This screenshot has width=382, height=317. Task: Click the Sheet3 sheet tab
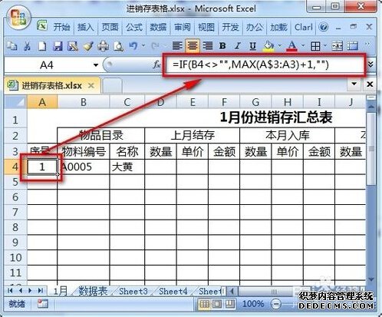click(133, 291)
